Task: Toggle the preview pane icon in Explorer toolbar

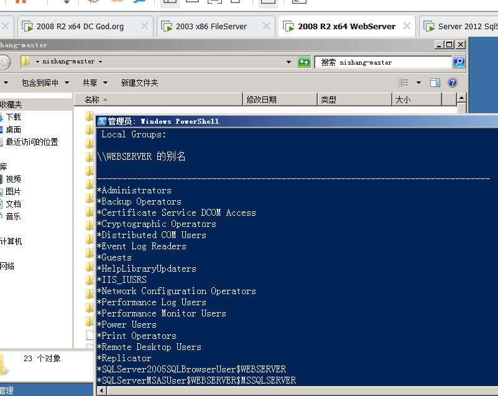Action: (x=435, y=83)
